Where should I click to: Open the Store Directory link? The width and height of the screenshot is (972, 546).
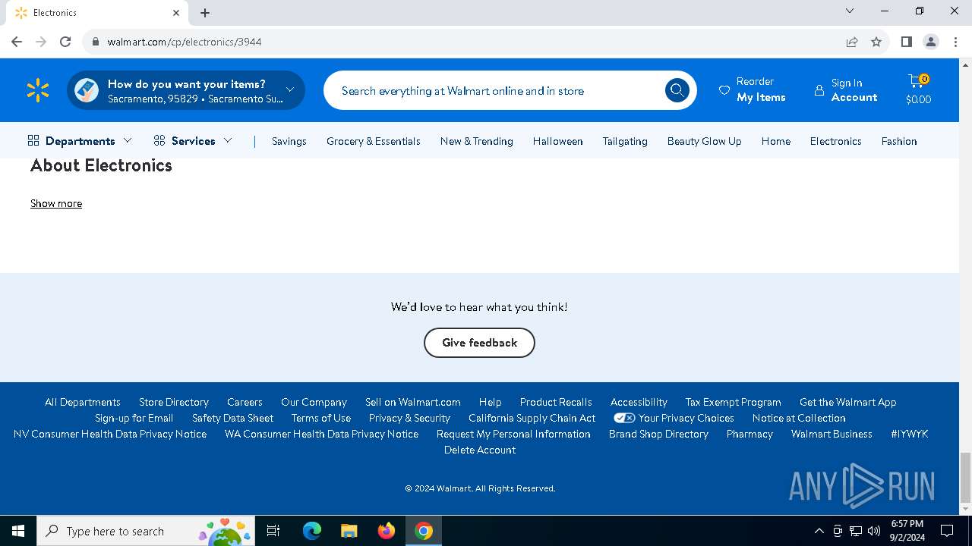pos(174,402)
